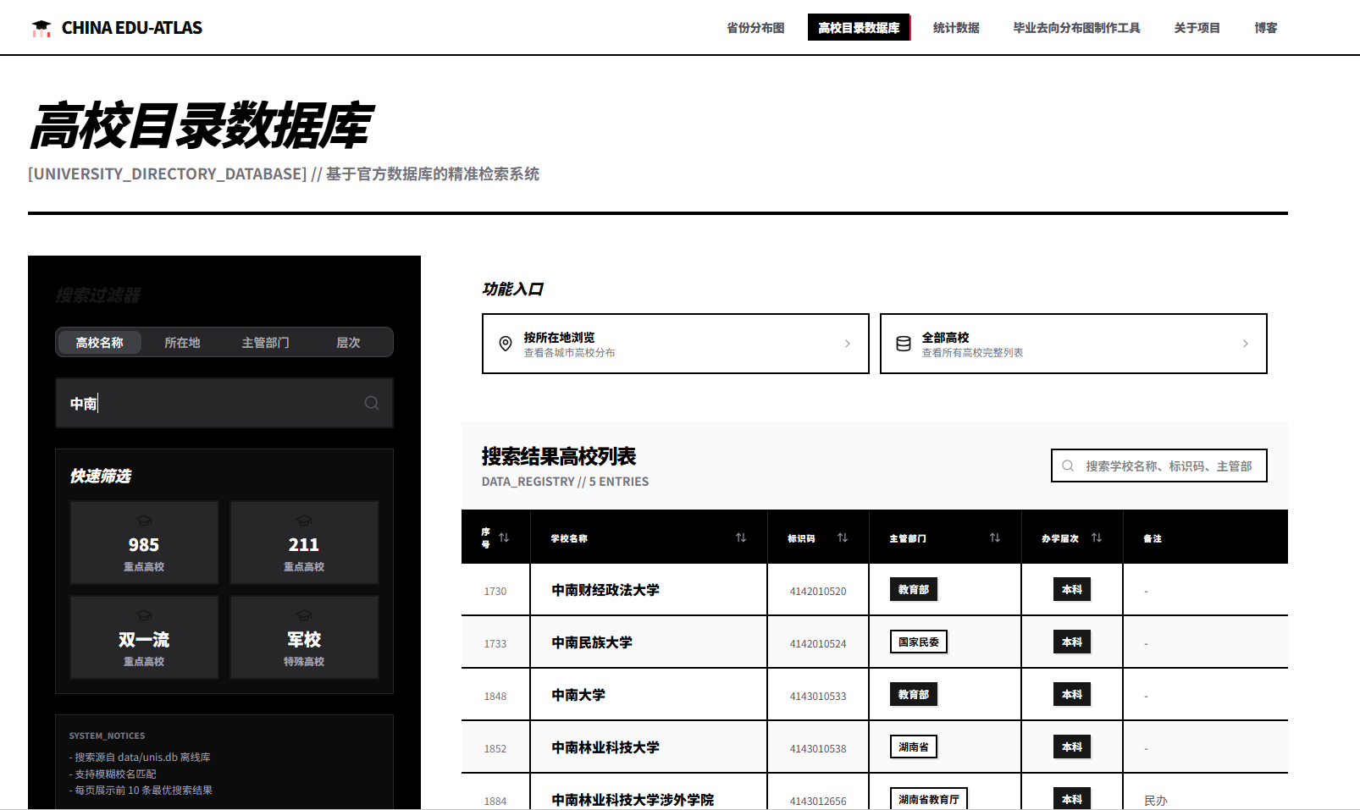Click inside the 搜索学校名称 input field
The width and height of the screenshot is (1360, 810).
[x=1160, y=466]
